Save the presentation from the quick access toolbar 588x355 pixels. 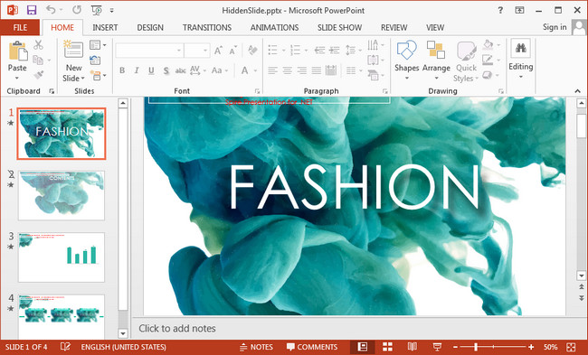pos(32,10)
